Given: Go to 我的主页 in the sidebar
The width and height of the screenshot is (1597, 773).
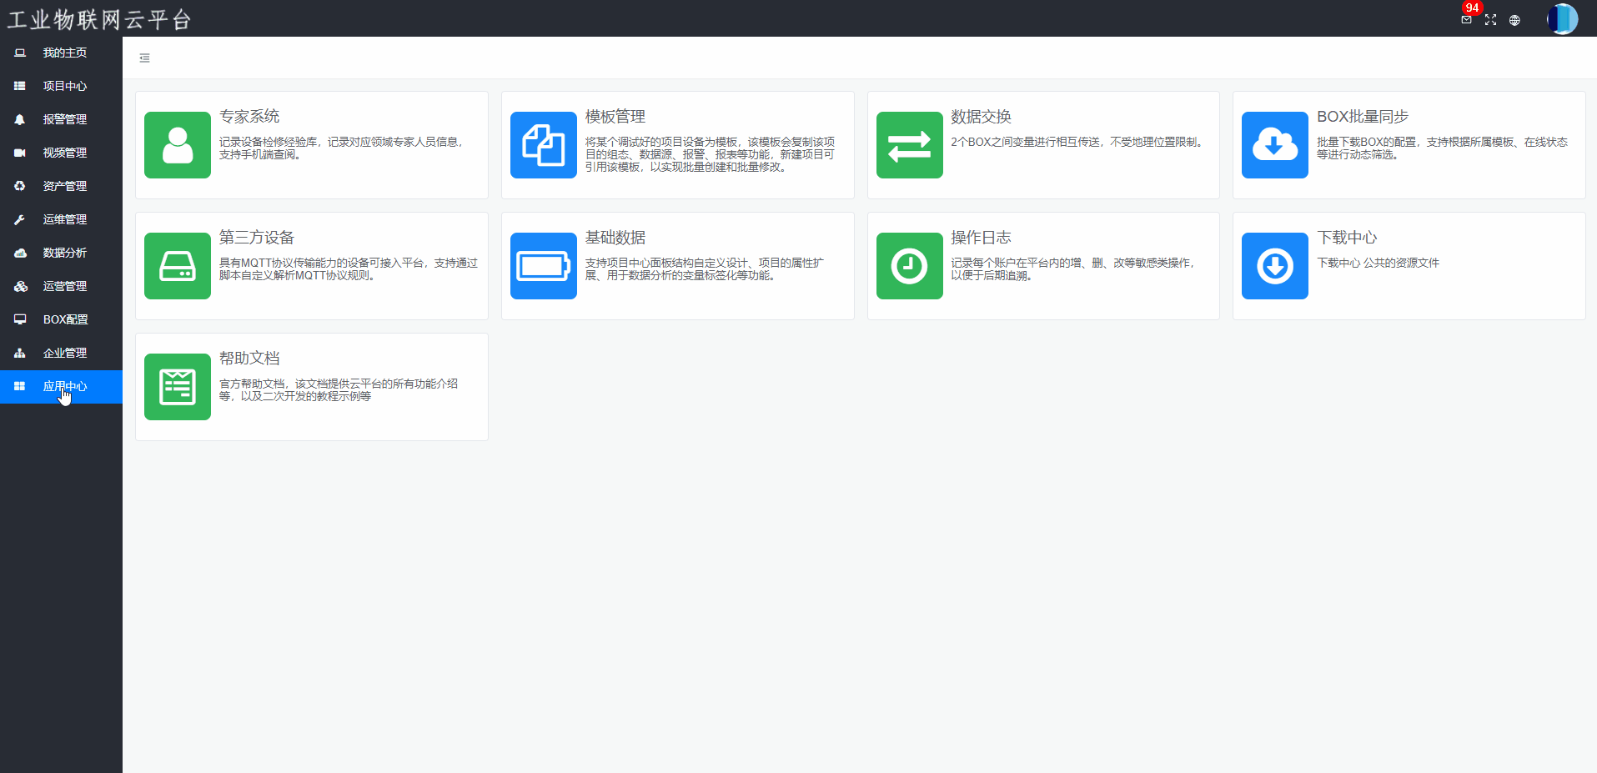Looking at the screenshot, I should tap(64, 53).
